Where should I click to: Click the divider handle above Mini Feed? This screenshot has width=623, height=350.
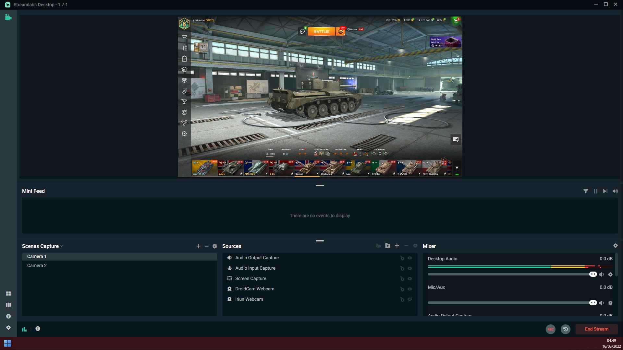click(x=320, y=186)
